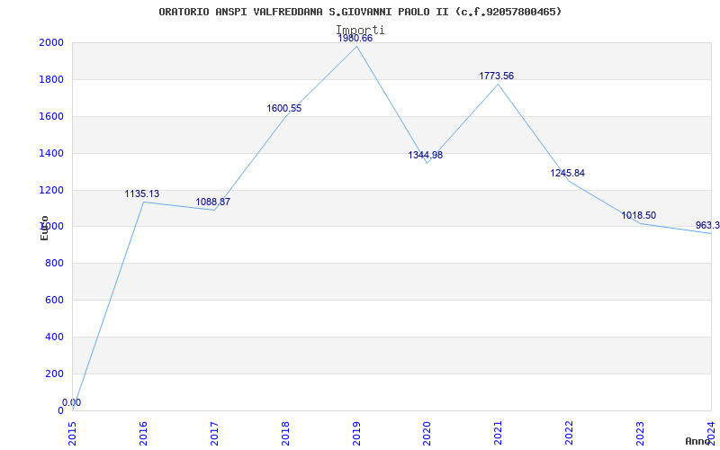The height and width of the screenshot is (450, 720).
Task: Click the 2016 x-axis label
Action: tap(143, 434)
